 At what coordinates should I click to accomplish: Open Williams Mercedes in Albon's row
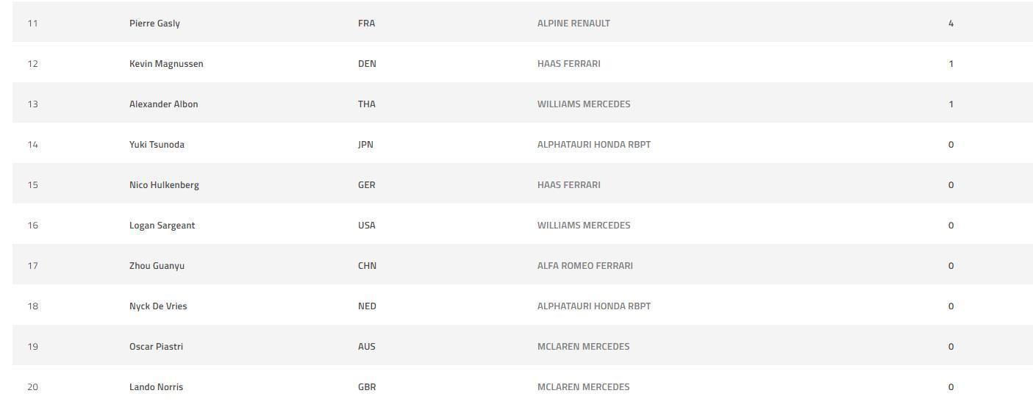pos(584,104)
